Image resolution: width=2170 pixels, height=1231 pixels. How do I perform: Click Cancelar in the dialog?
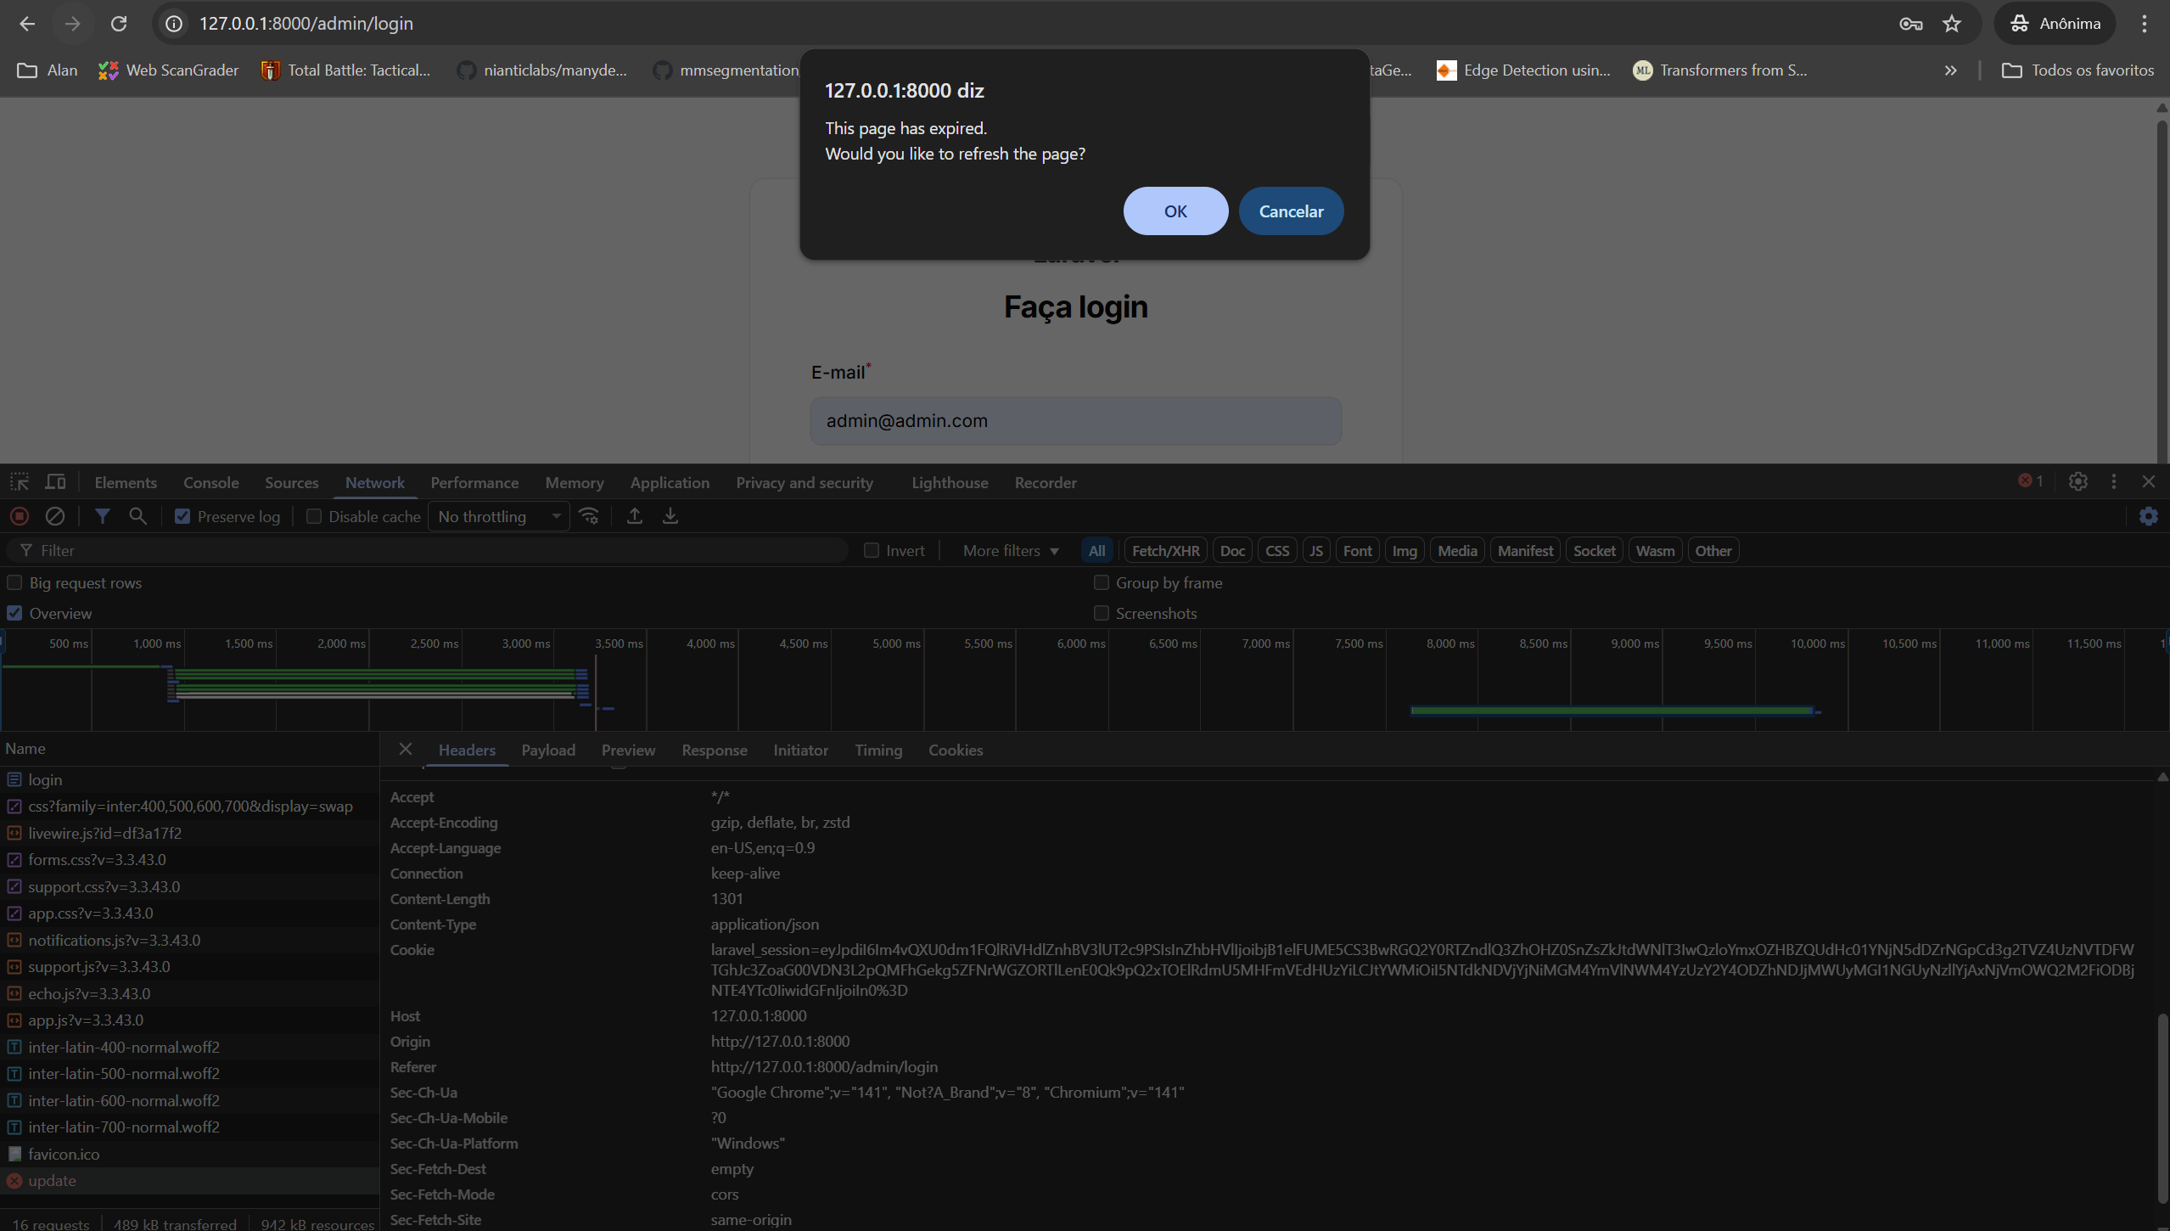[1291, 211]
